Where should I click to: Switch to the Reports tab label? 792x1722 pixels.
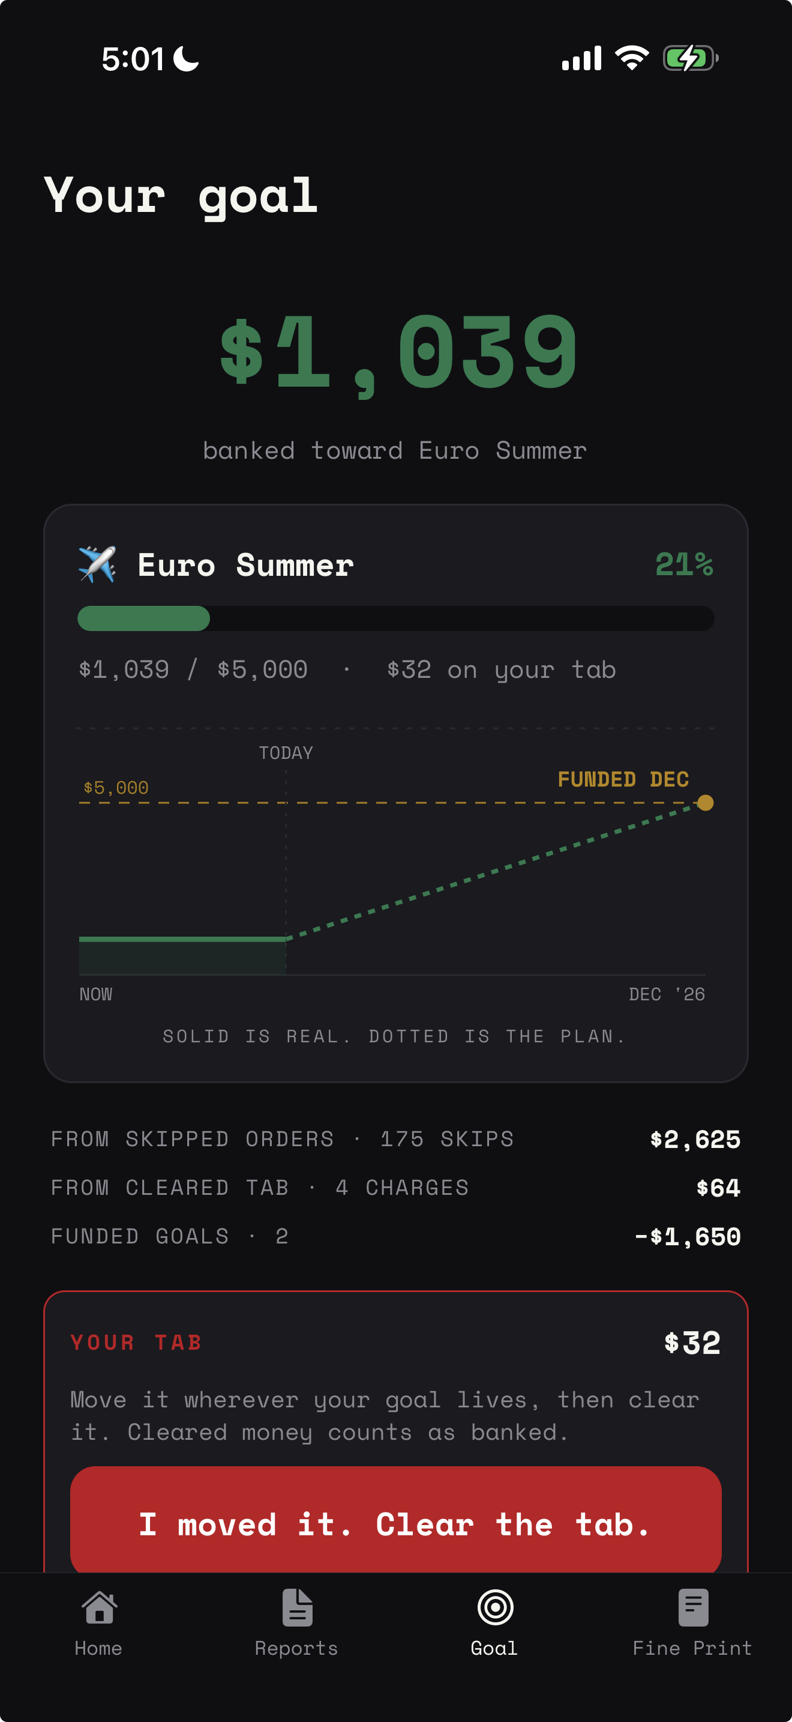(x=296, y=1648)
